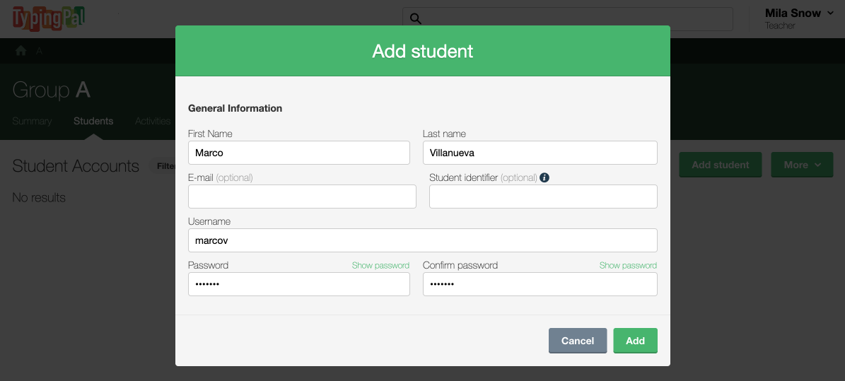Click the home icon in breadcrumb
Image resolution: width=845 pixels, height=381 pixels.
tap(21, 51)
